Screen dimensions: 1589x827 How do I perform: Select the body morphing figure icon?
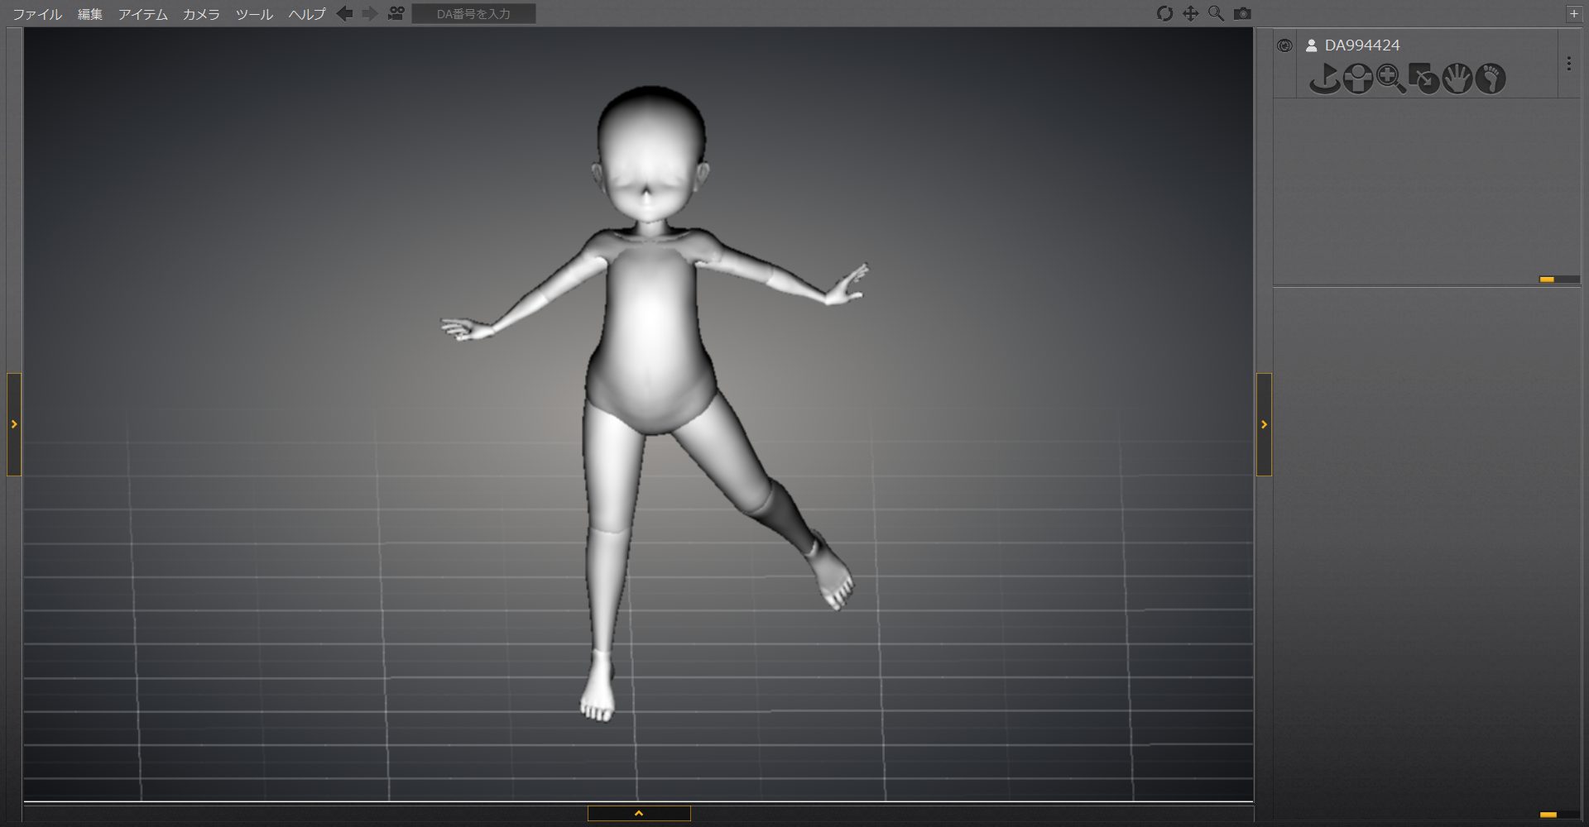1357,79
